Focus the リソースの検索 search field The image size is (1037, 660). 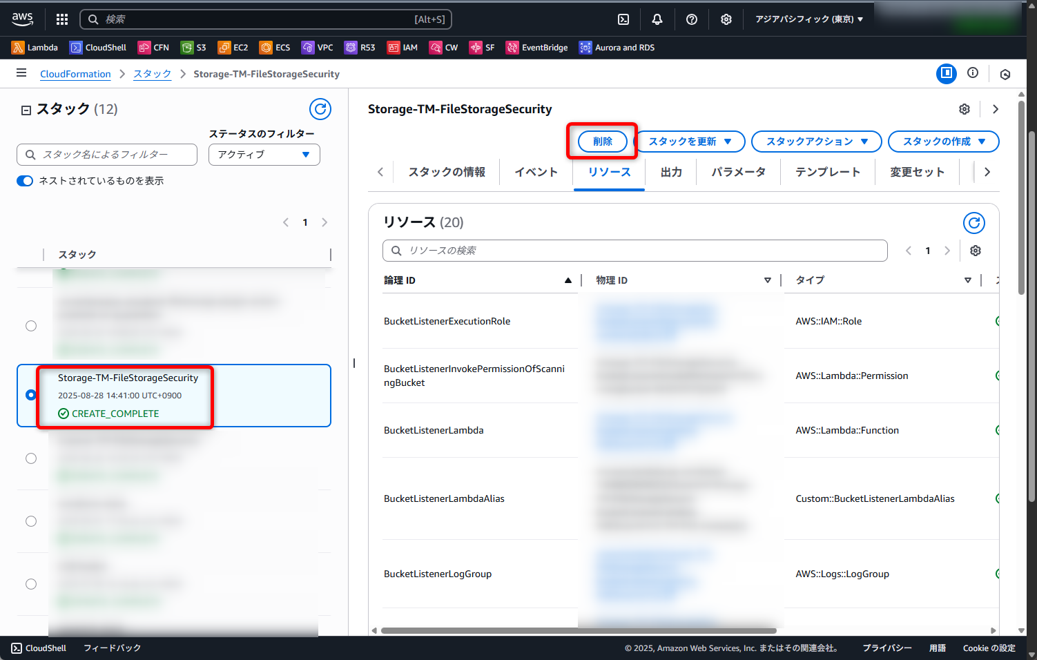(635, 251)
